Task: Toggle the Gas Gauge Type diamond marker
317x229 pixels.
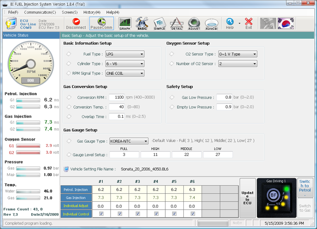Action: [69, 141]
